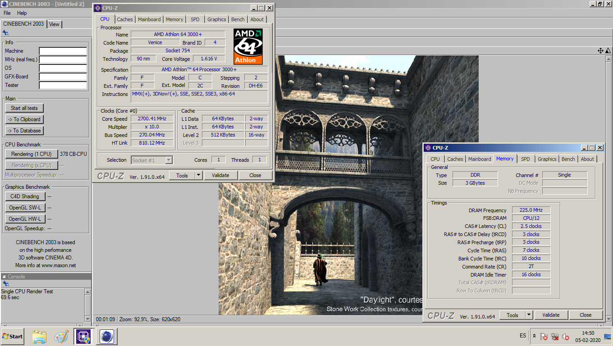The height and width of the screenshot is (346, 613).
Task: Open the Action Center flag icon in the tray
Action: [544, 336]
